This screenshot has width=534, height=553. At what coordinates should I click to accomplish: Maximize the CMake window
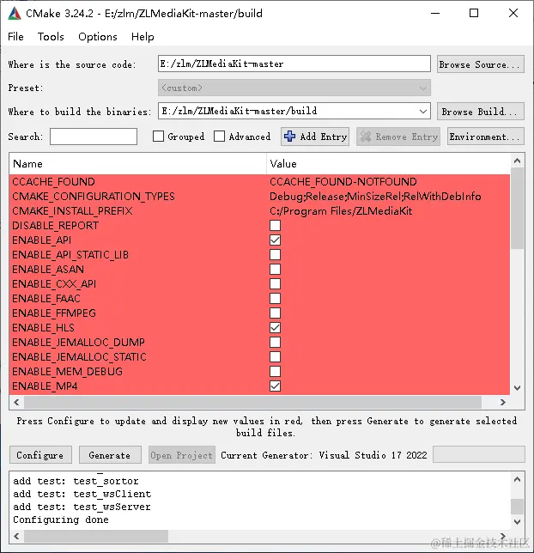pos(474,14)
